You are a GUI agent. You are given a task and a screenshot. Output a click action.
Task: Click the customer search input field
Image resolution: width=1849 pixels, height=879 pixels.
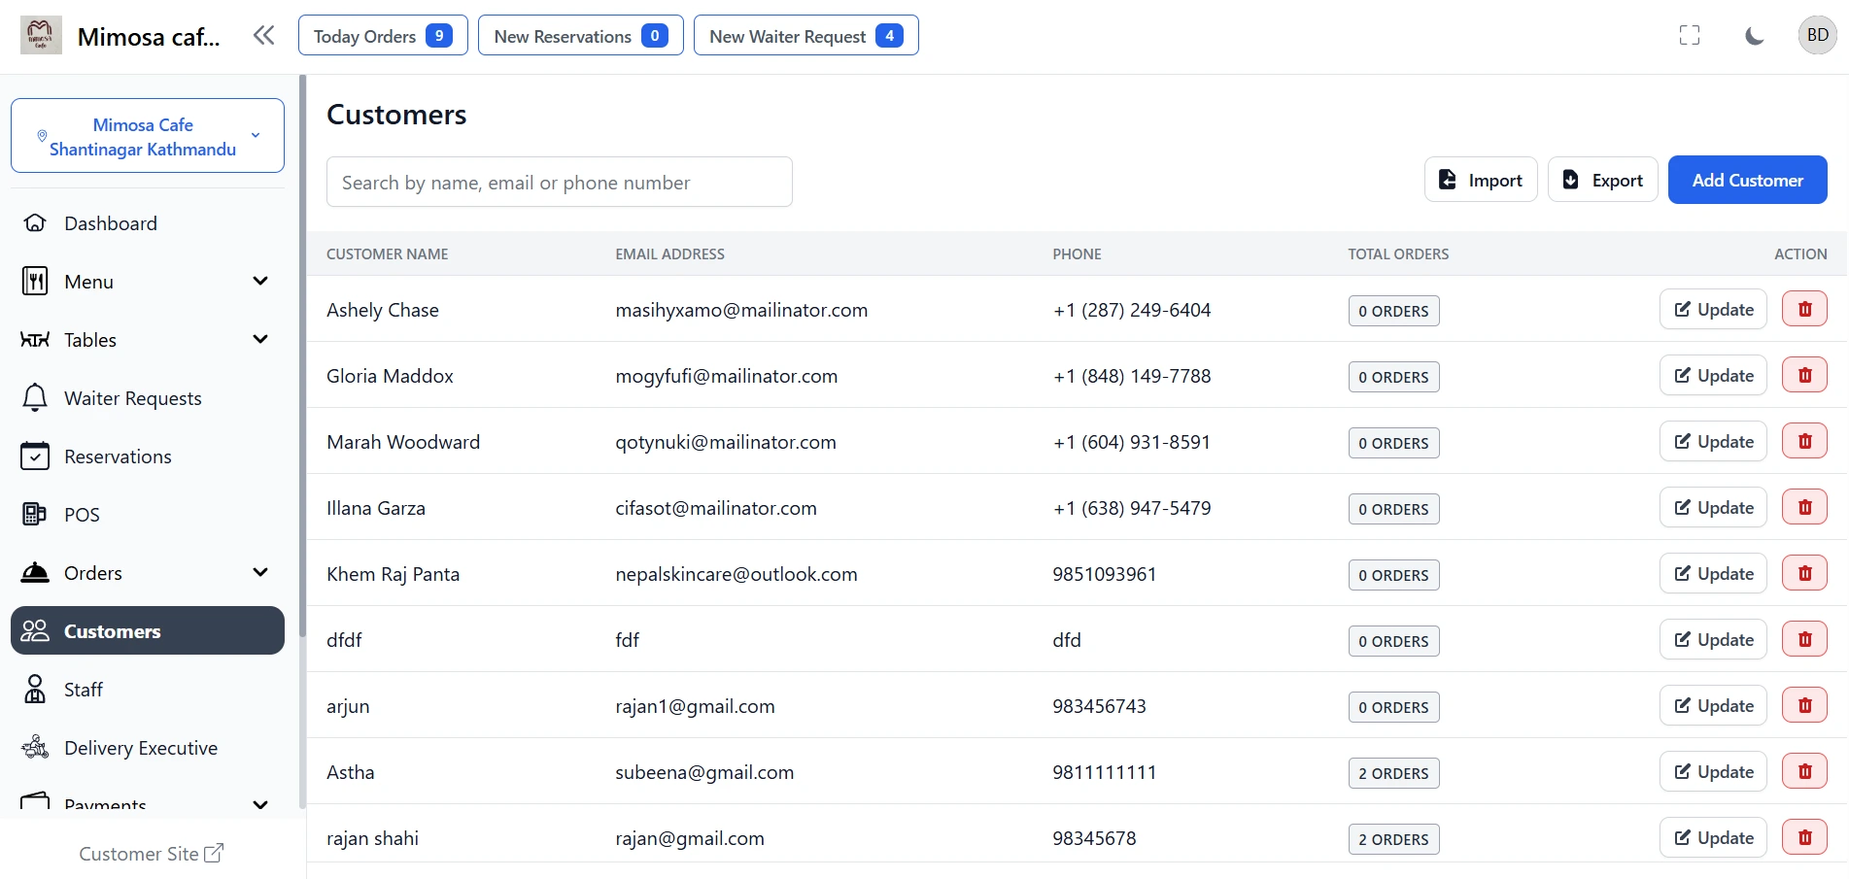(559, 182)
